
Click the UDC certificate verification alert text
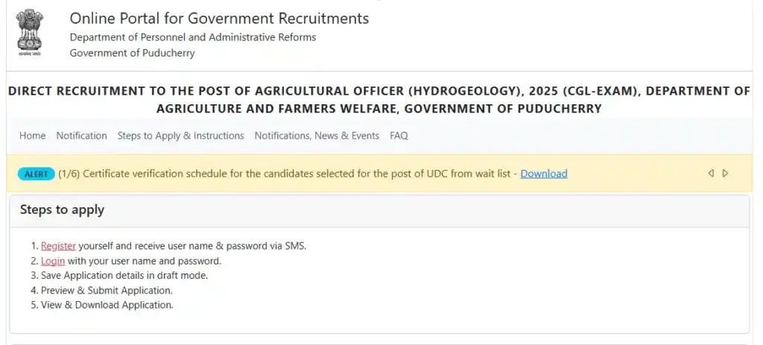(297, 174)
